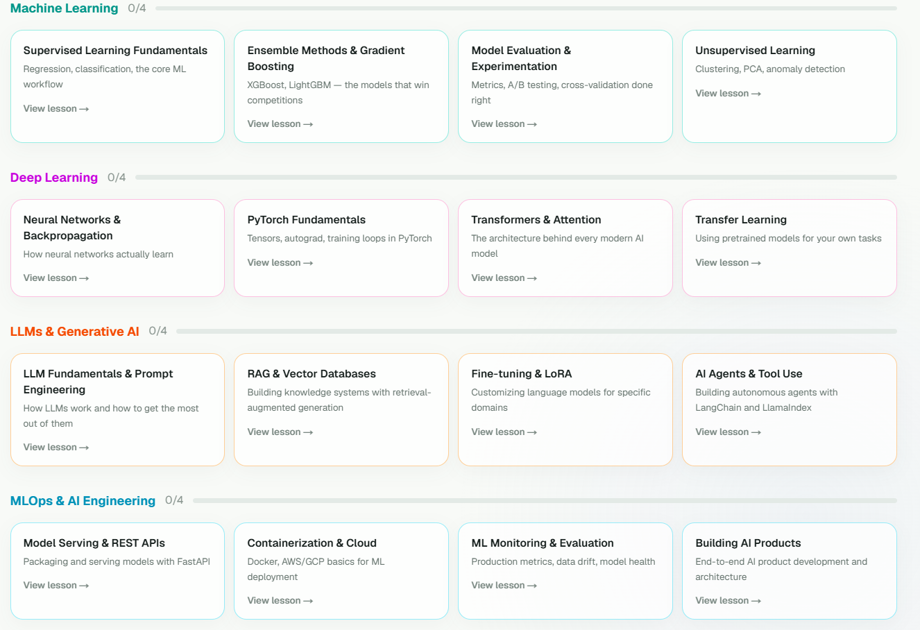Image resolution: width=920 pixels, height=630 pixels.
Task: Click 'Building knowledge systems with retrieval-augmented generation'
Action: pos(339,400)
